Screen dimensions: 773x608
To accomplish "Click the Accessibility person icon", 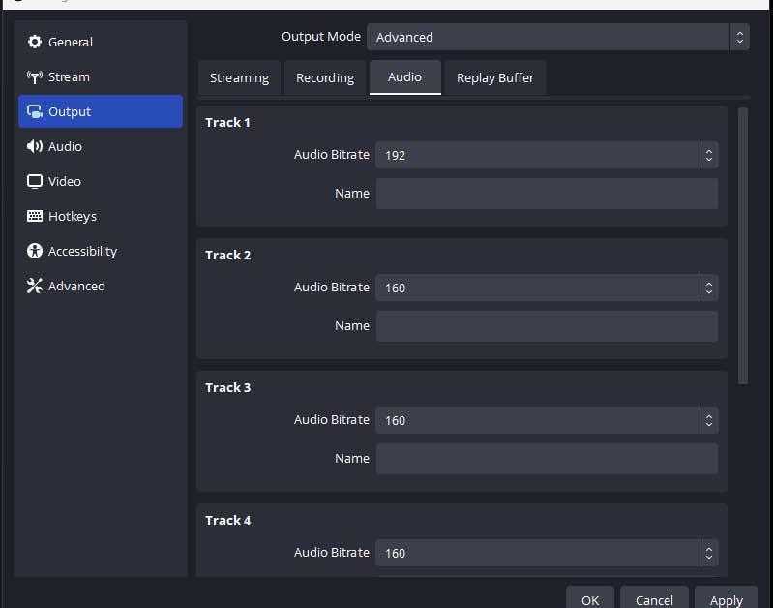I will pos(35,251).
